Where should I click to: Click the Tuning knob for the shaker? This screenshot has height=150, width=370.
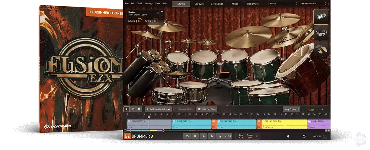point(155,21)
